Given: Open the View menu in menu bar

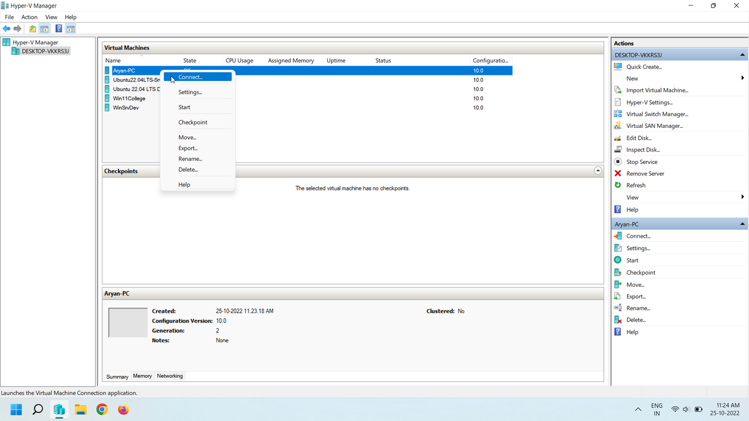Looking at the screenshot, I should coord(51,17).
